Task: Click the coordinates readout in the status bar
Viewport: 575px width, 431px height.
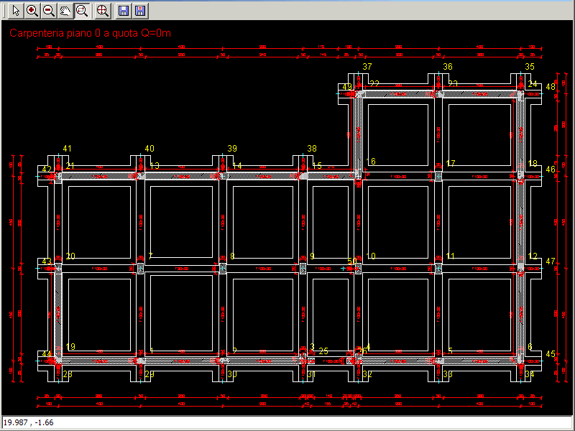Action: 29,423
